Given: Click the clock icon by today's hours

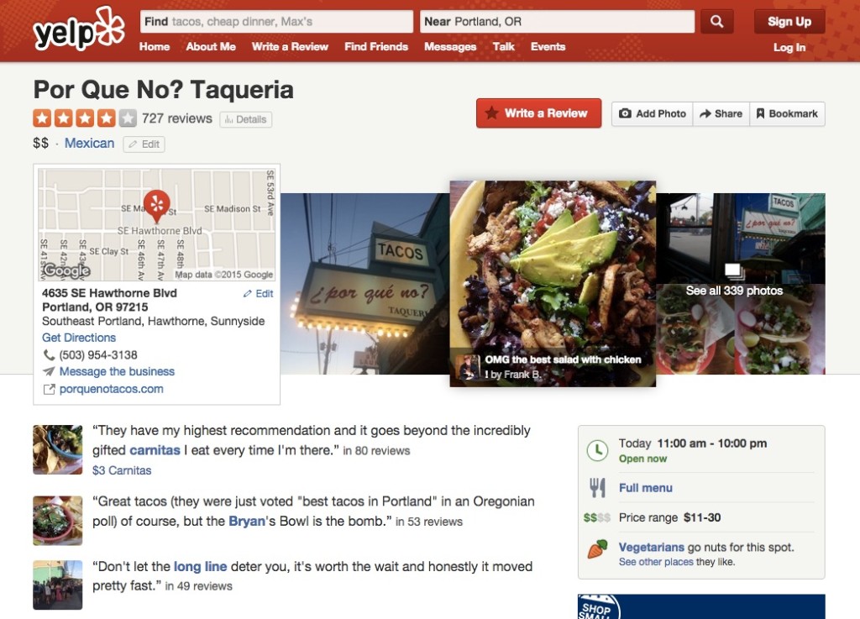Looking at the screenshot, I should tap(597, 450).
